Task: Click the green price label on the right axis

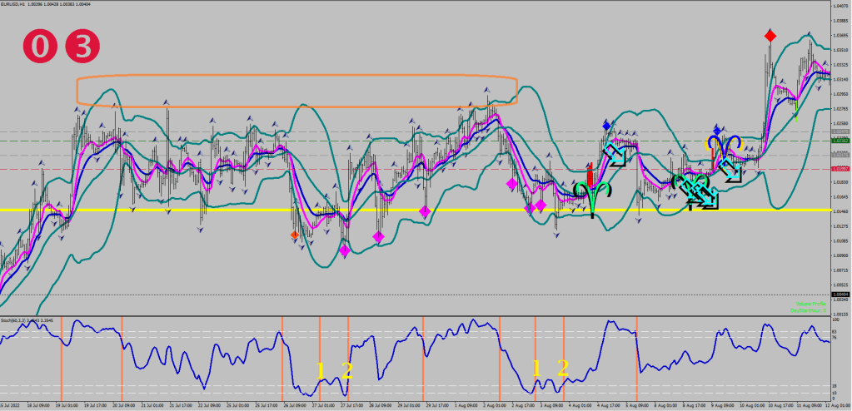Action: click(x=840, y=141)
